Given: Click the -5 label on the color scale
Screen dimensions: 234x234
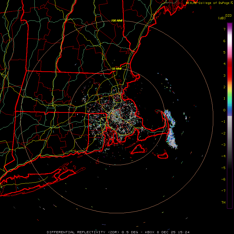Looking at the screenshot, I should tap(223, 168).
